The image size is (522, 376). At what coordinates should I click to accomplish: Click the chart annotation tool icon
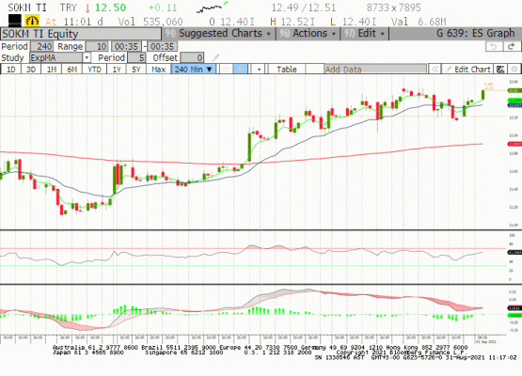[x=500, y=70]
